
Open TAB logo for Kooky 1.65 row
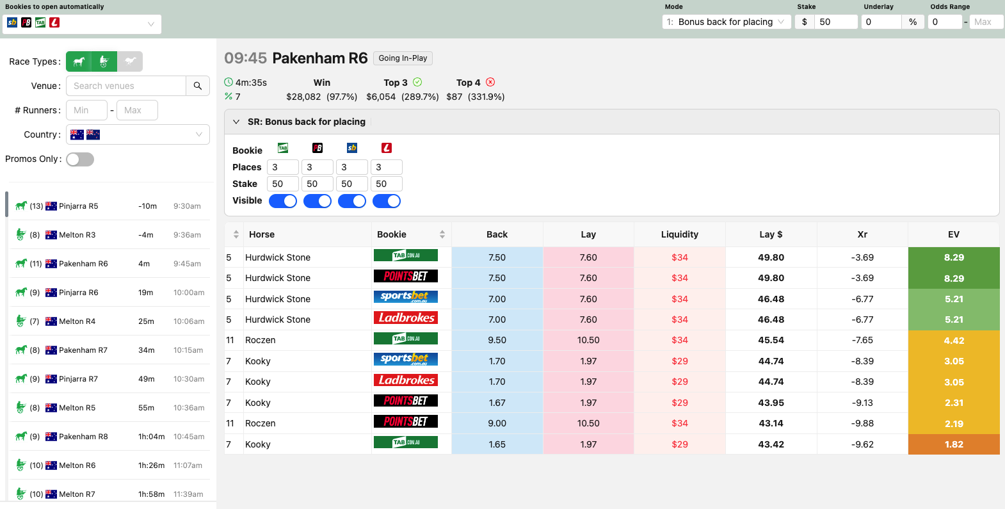click(x=406, y=442)
